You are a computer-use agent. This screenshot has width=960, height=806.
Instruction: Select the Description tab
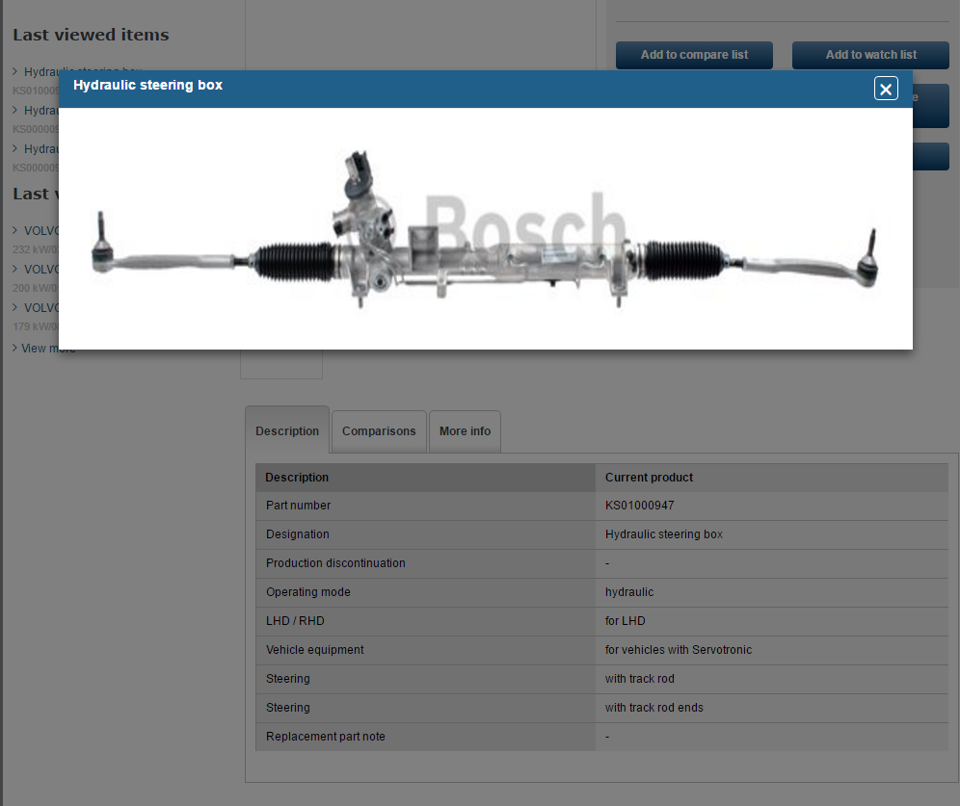coord(287,431)
